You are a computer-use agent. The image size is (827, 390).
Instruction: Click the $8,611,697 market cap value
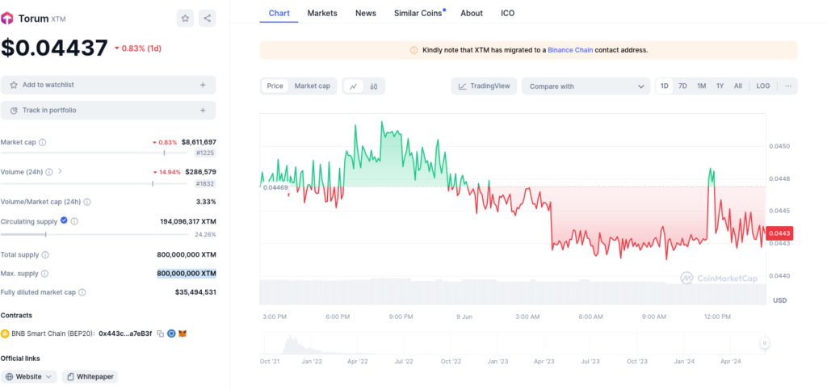pyautogui.click(x=199, y=142)
